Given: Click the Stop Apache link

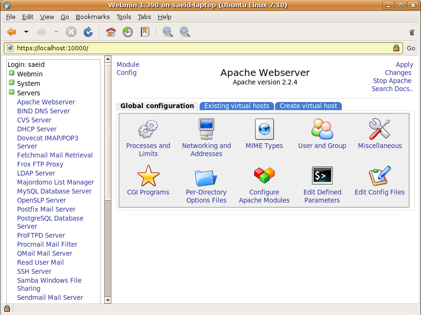Looking at the screenshot, I should click(392, 81).
